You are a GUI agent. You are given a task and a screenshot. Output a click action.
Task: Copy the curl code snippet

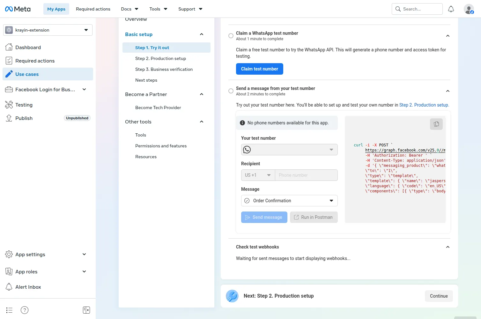(436, 124)
